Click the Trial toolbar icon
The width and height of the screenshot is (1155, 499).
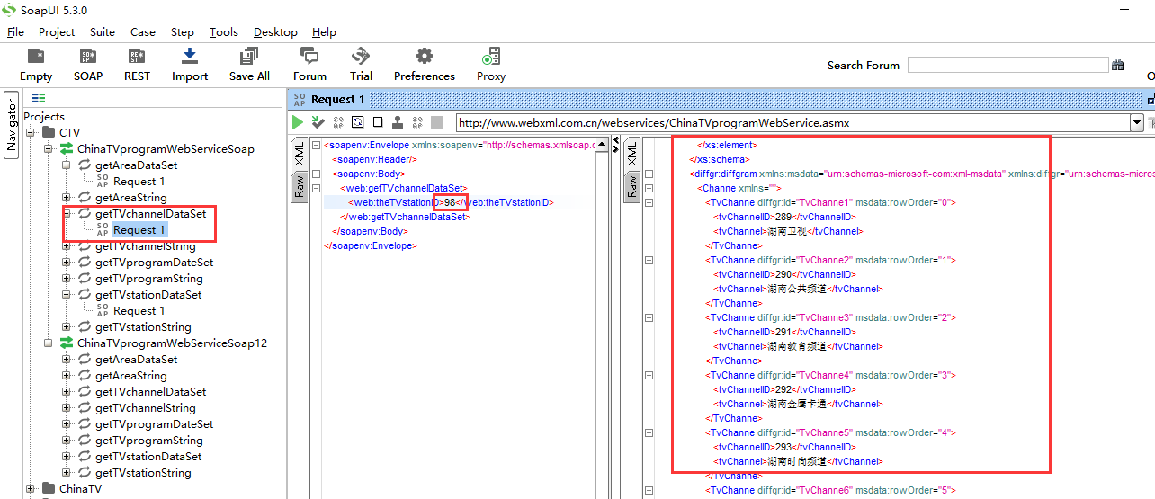361,58
